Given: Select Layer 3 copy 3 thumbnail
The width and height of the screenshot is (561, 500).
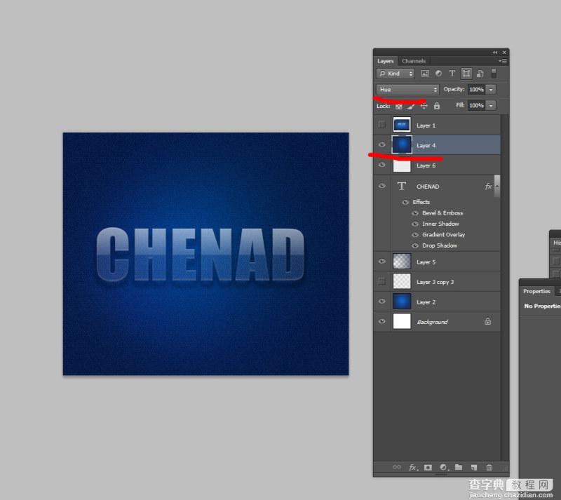Looking at the screenshot, I should [402, 281].
